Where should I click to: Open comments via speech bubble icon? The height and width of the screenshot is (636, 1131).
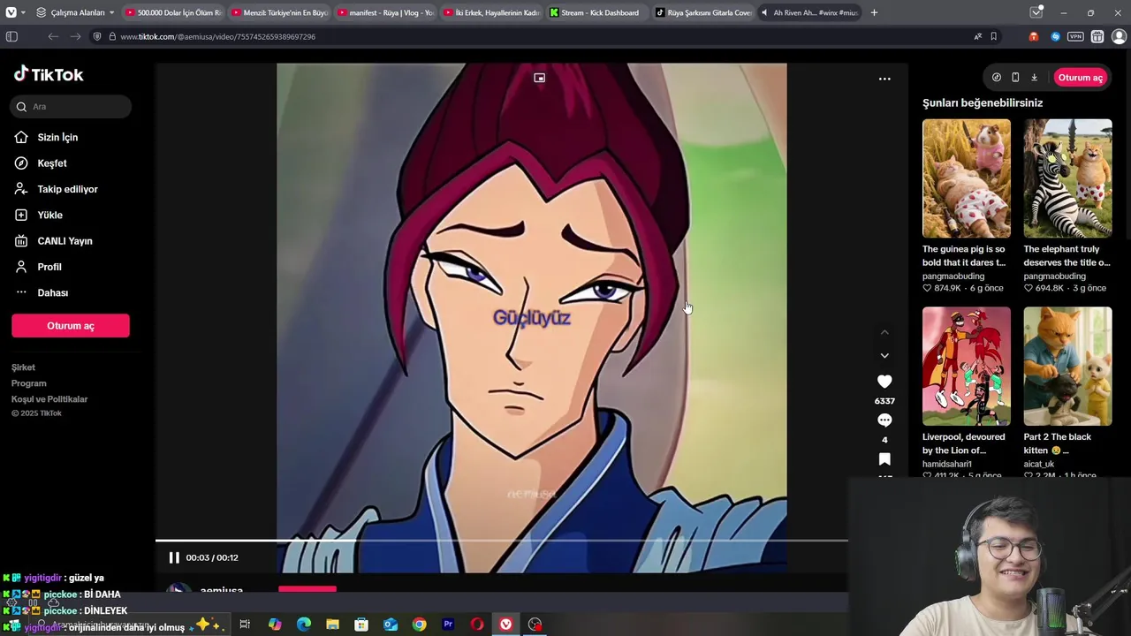pos(884,420)
